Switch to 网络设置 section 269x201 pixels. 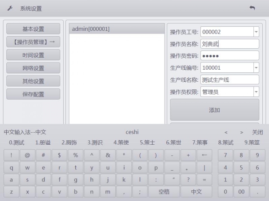click(33, 68)
